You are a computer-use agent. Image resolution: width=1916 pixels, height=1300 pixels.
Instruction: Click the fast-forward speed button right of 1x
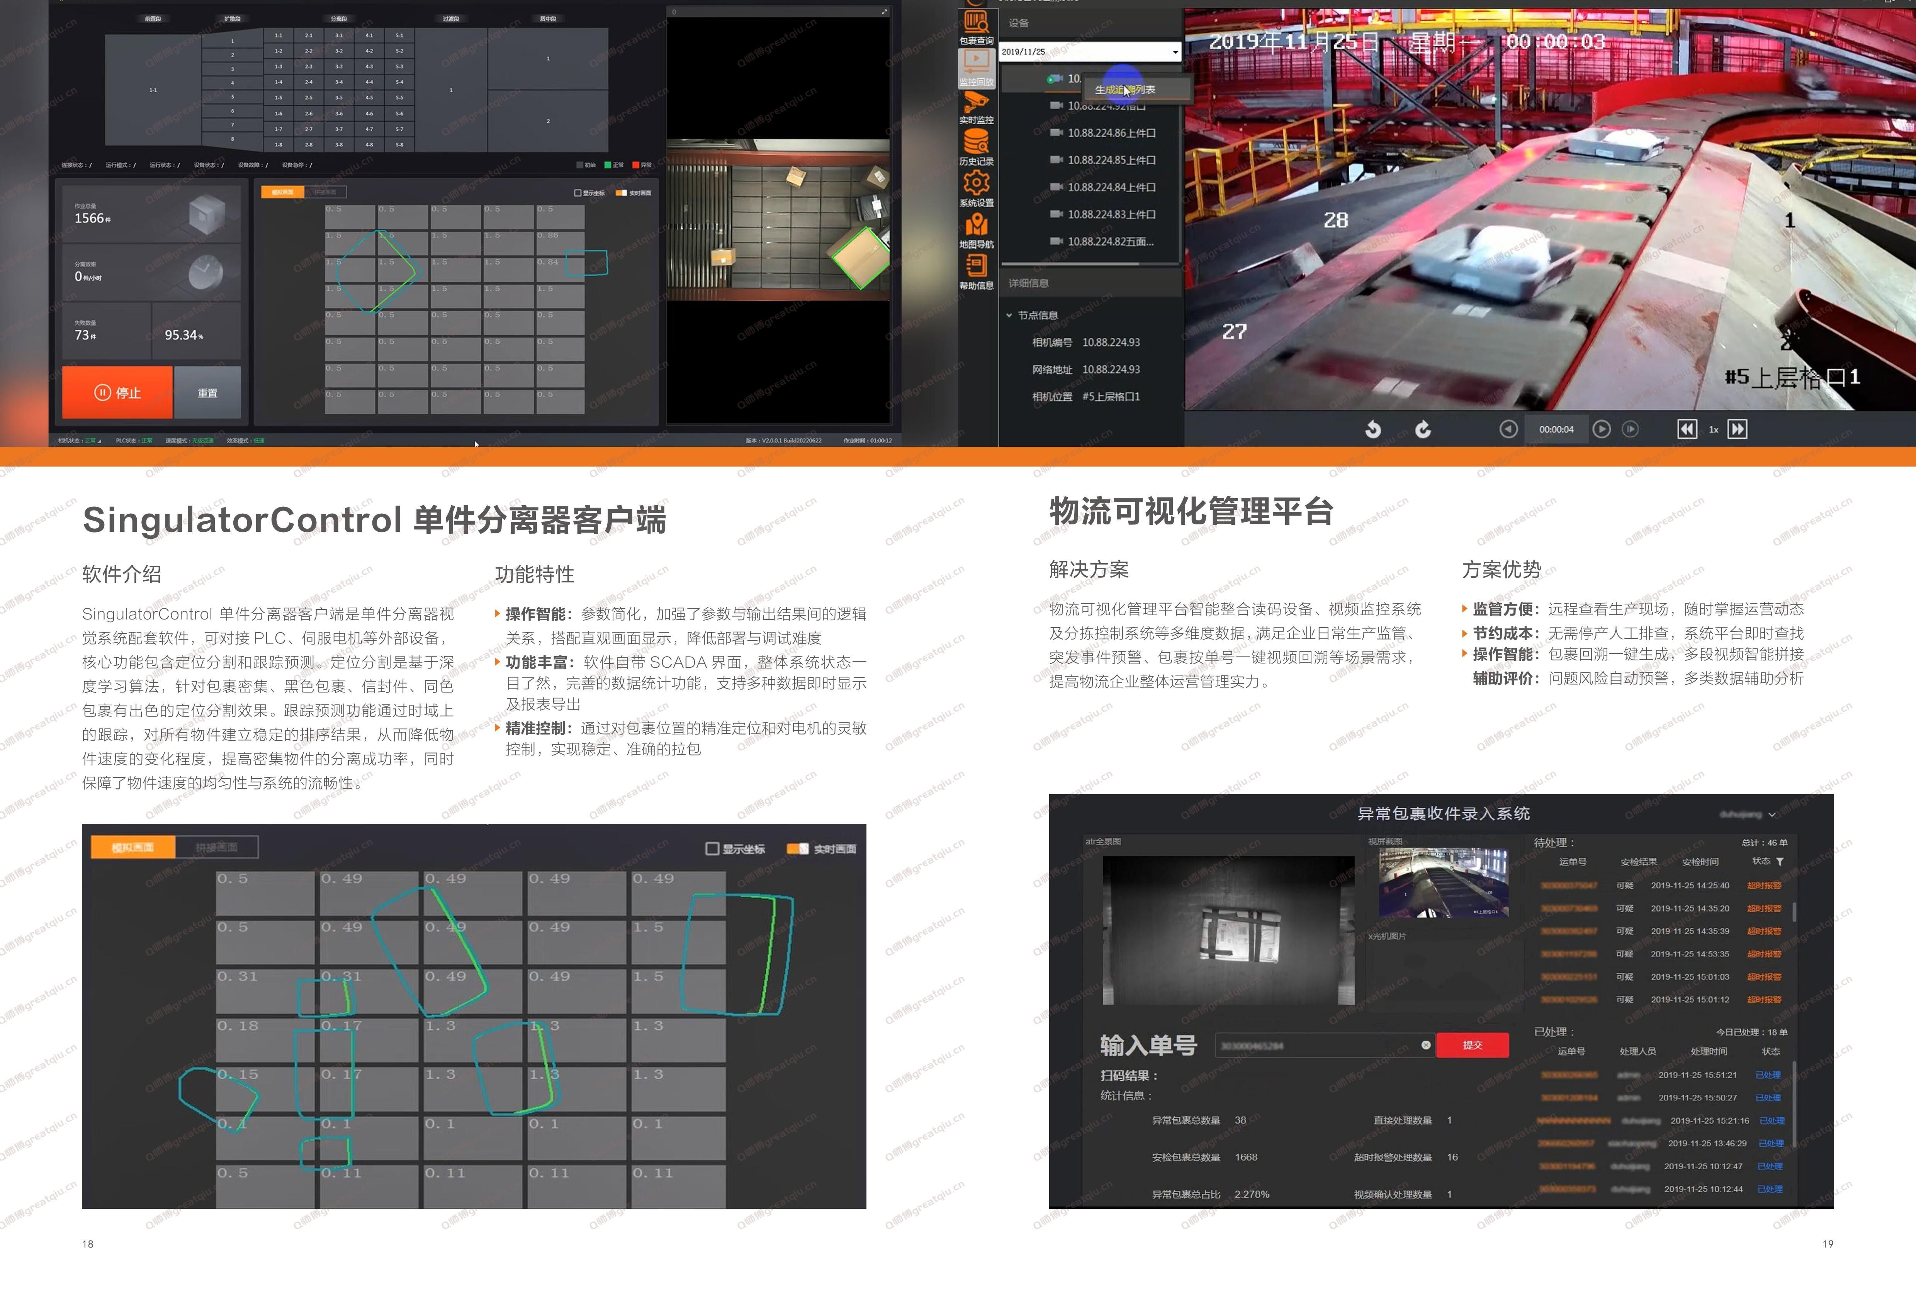[x=1737, y=429]
